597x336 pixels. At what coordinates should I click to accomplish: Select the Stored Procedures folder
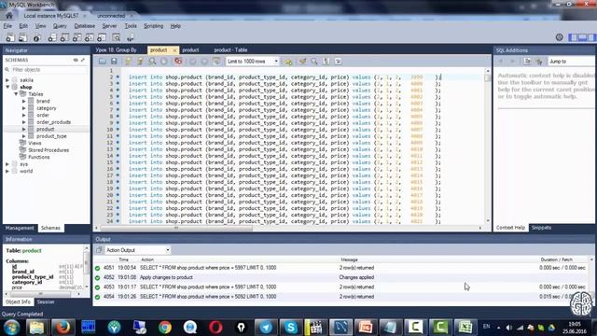point(49,150)
